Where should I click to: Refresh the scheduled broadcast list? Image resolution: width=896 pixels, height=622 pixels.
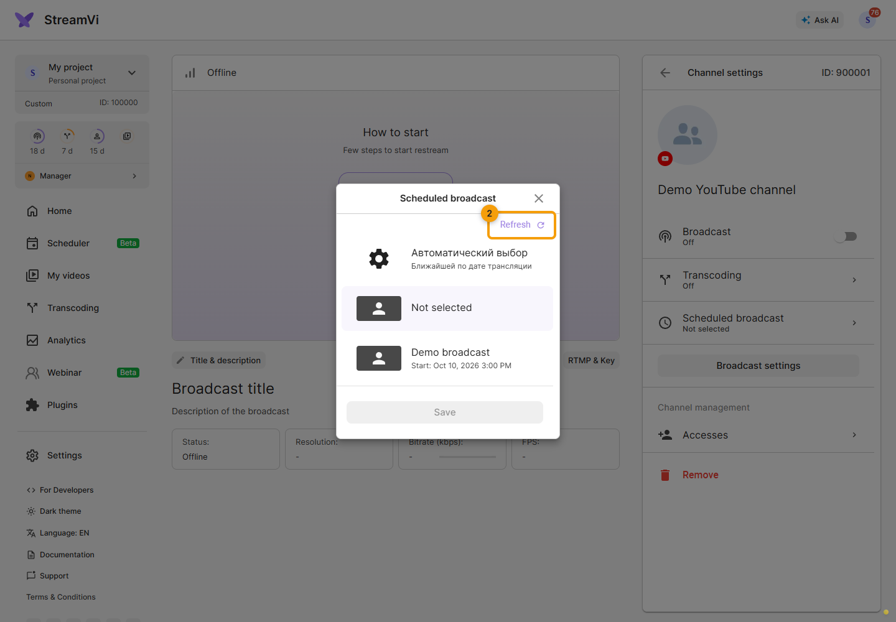[x=522, y=225]
